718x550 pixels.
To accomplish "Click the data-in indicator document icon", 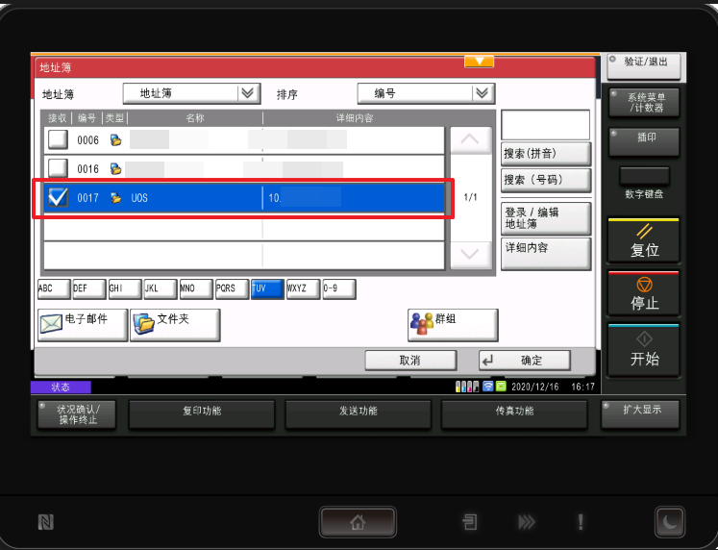I will click(x=470, y=522).
